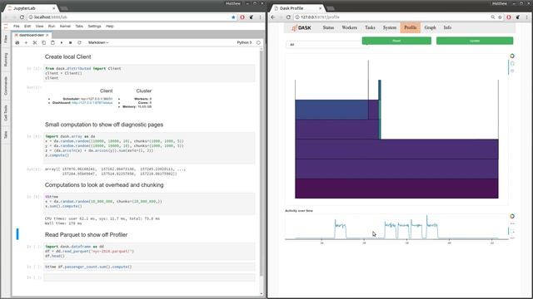This screenshot has width=533, height=299.
Task: Open the Graph page in Dask dashboard
Action: tap(430, 27)
